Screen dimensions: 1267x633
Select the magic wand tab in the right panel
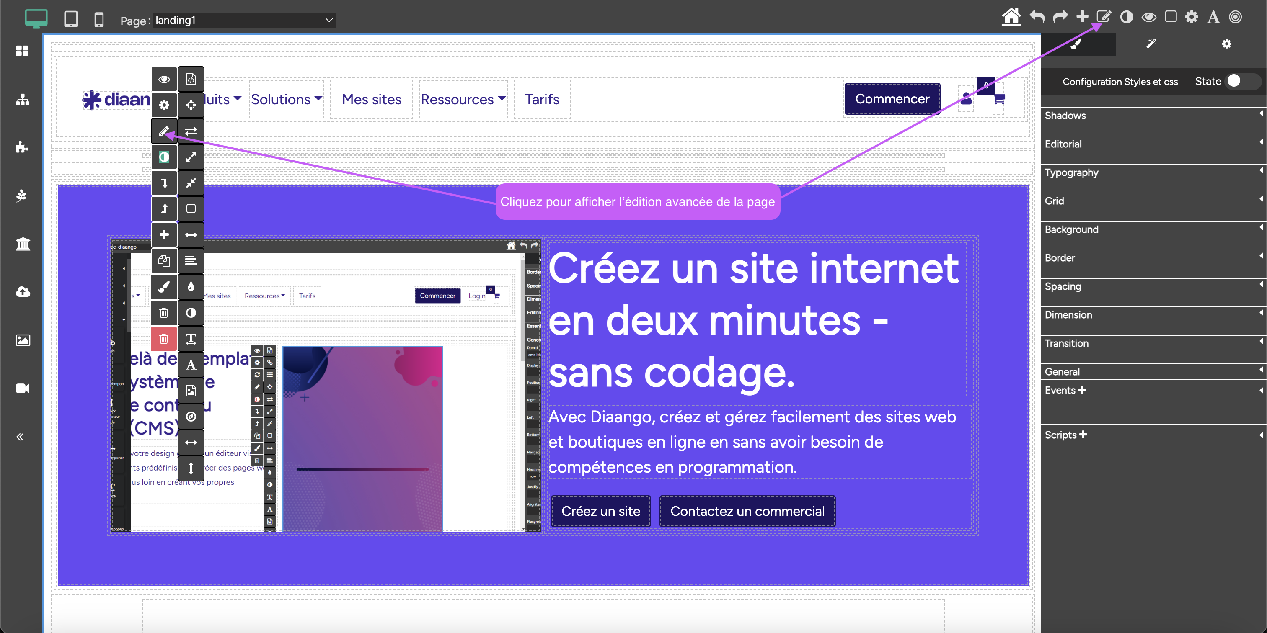coord(1151,44)
